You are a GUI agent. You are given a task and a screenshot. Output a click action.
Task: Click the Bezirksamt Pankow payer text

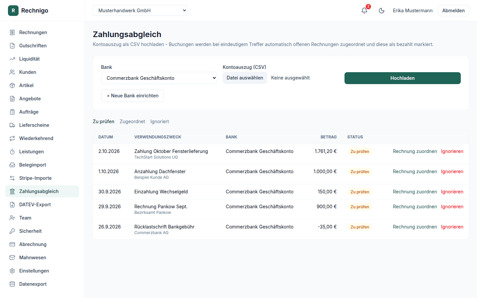[x=153, y=213]
